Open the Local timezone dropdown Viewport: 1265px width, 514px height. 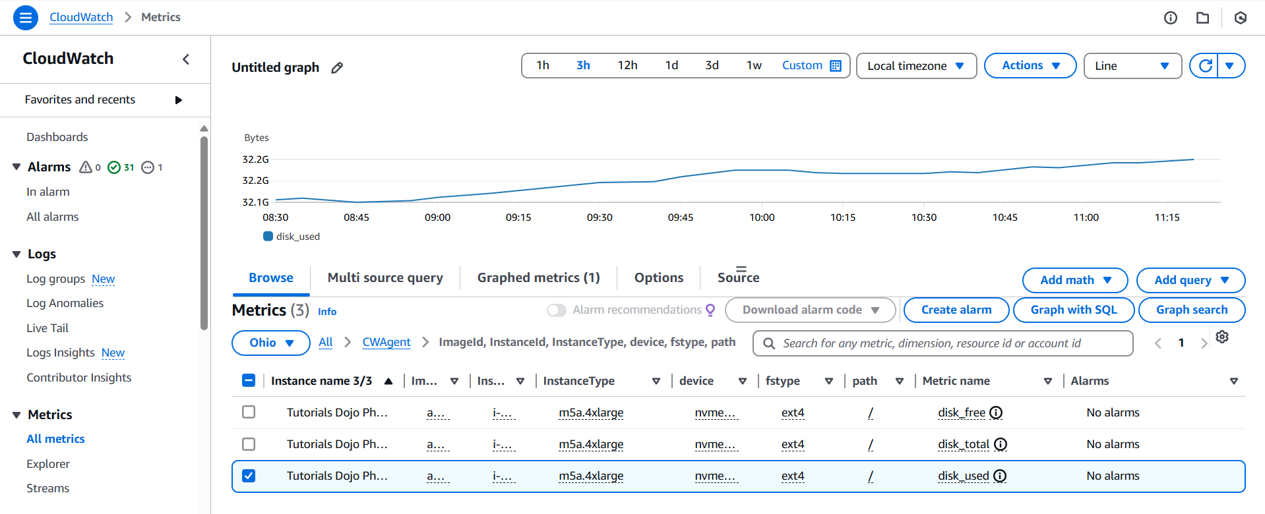pos(916,66)
